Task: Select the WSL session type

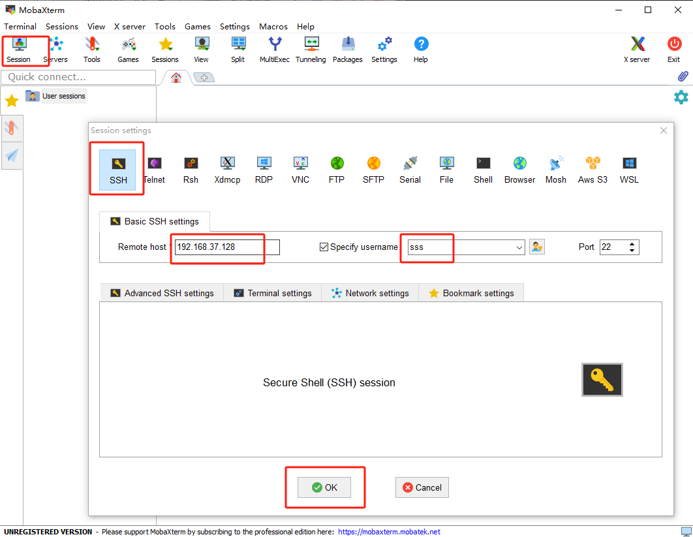Action: click(629, 170)
